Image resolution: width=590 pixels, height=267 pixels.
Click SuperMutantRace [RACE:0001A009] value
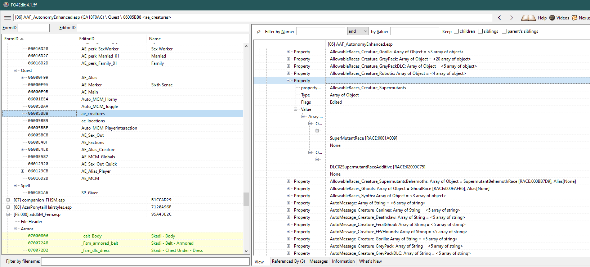(x=363, y=138)
